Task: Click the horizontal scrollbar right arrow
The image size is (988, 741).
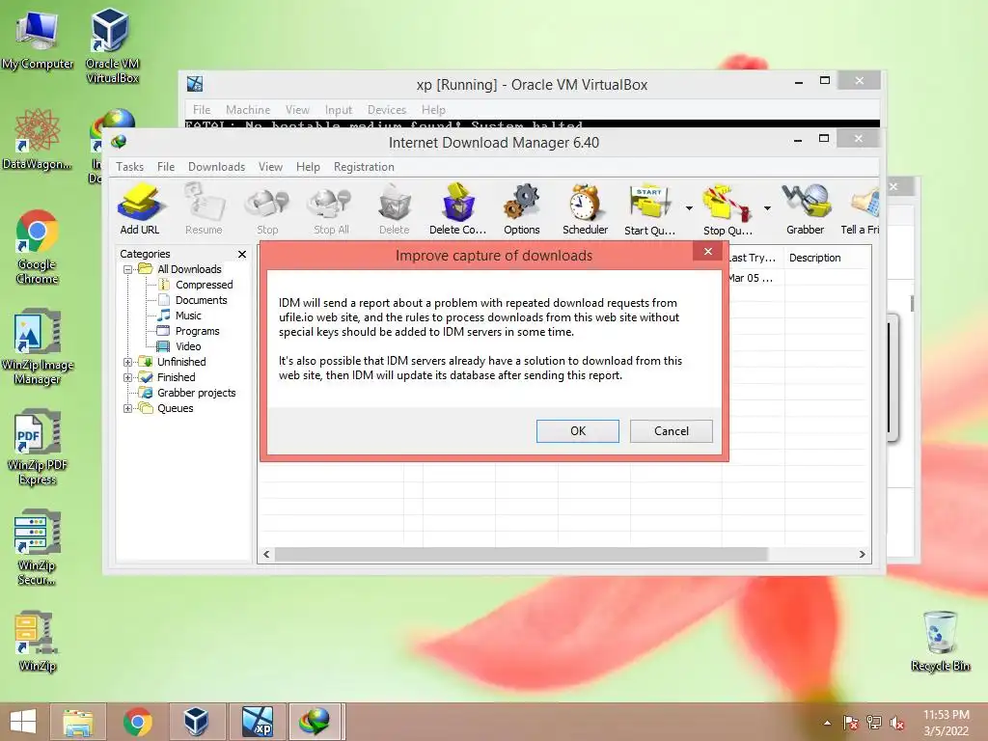Action: pyautogui.click(x=862, y=555)
